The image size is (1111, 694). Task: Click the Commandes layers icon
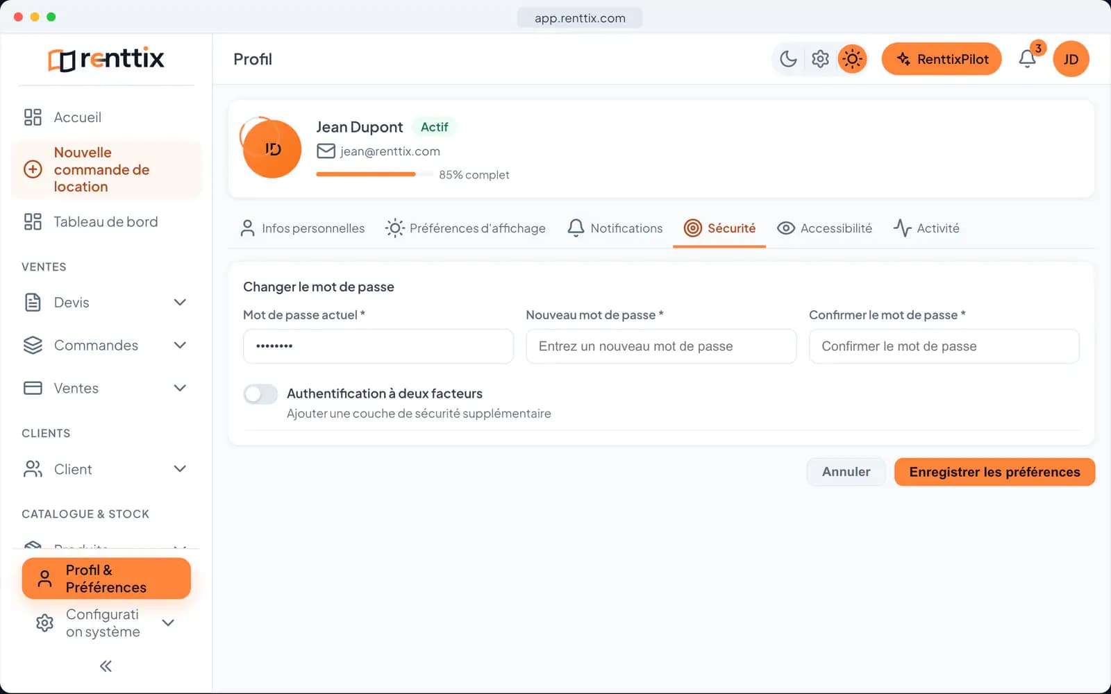[33, 345]
